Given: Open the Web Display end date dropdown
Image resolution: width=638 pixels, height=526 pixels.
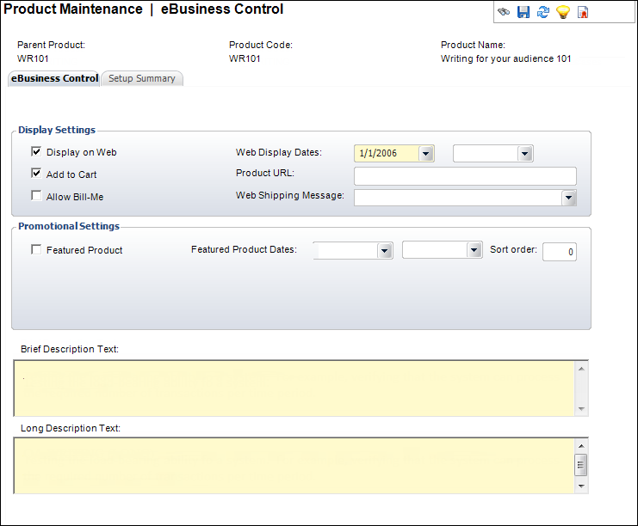Looking at the screenshot, I should [525, 154].
